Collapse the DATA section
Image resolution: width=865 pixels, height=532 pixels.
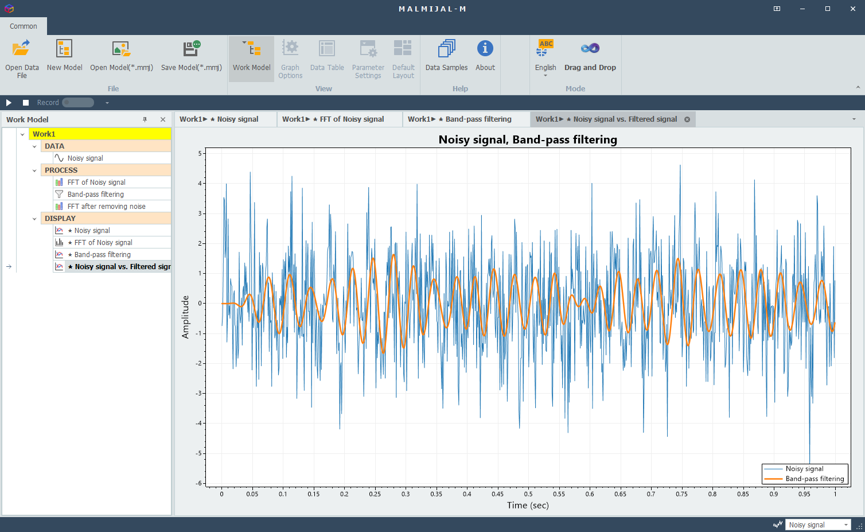[34, 146]
